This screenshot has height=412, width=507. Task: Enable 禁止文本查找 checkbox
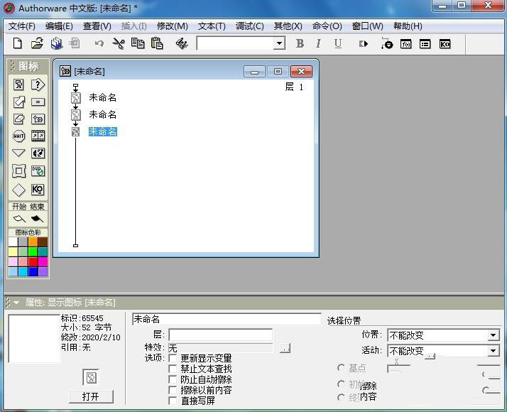[x=173, y=369]
